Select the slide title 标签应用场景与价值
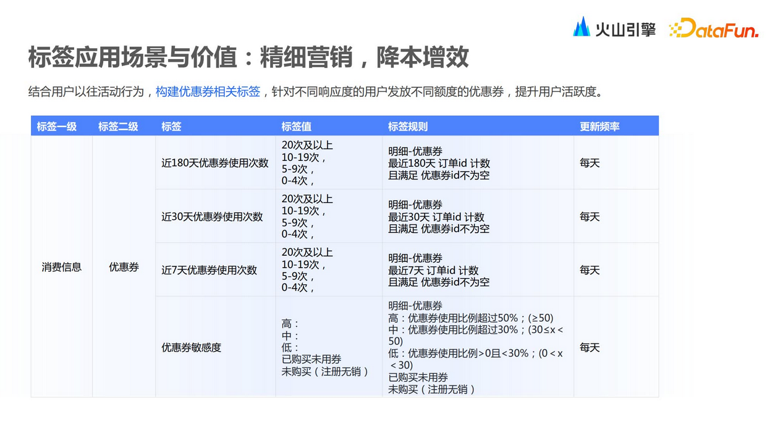 (133, 57)
